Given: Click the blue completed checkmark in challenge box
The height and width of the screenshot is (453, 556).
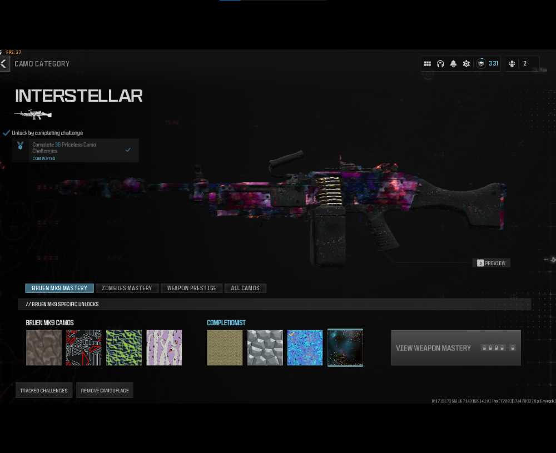Looking at the screenshot, I should click(128, 150).
